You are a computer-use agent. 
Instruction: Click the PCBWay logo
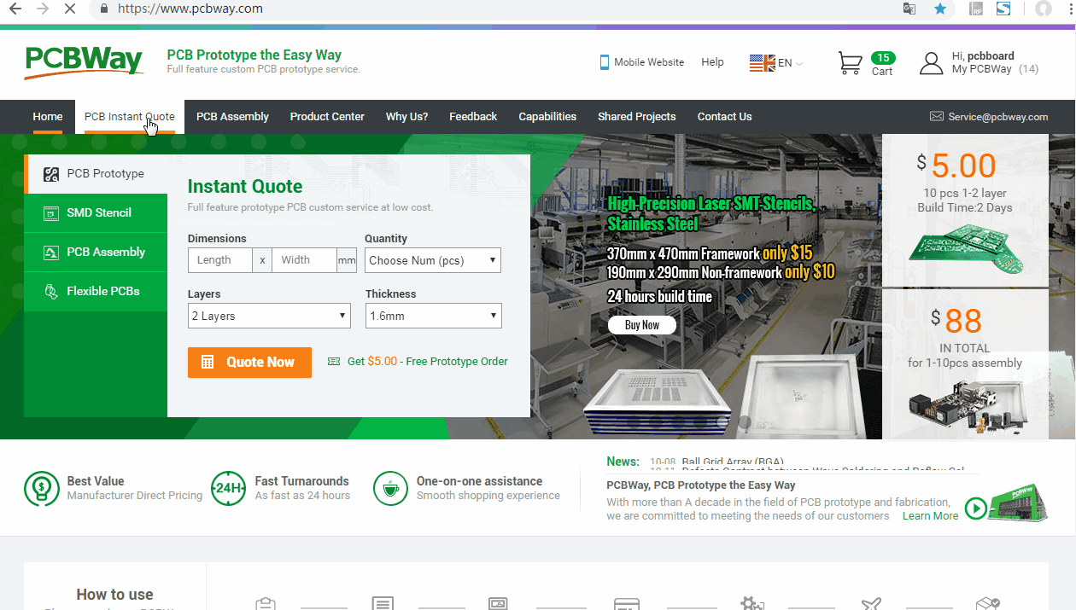(x=84, y=61)
